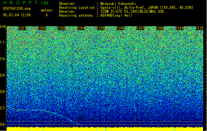Click the 0.8 kHz axis label
Screen dimensions: 207x131
pos(3,92)
